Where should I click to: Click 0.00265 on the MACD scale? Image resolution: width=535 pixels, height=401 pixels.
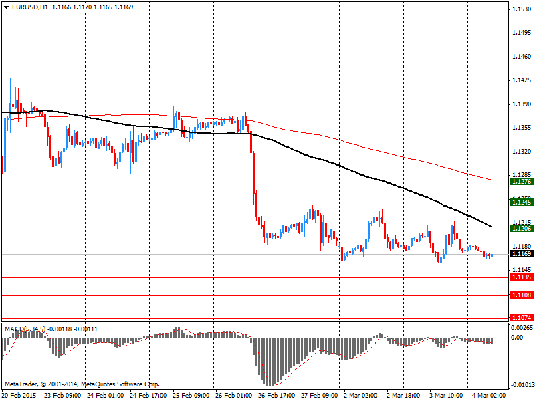522,328
